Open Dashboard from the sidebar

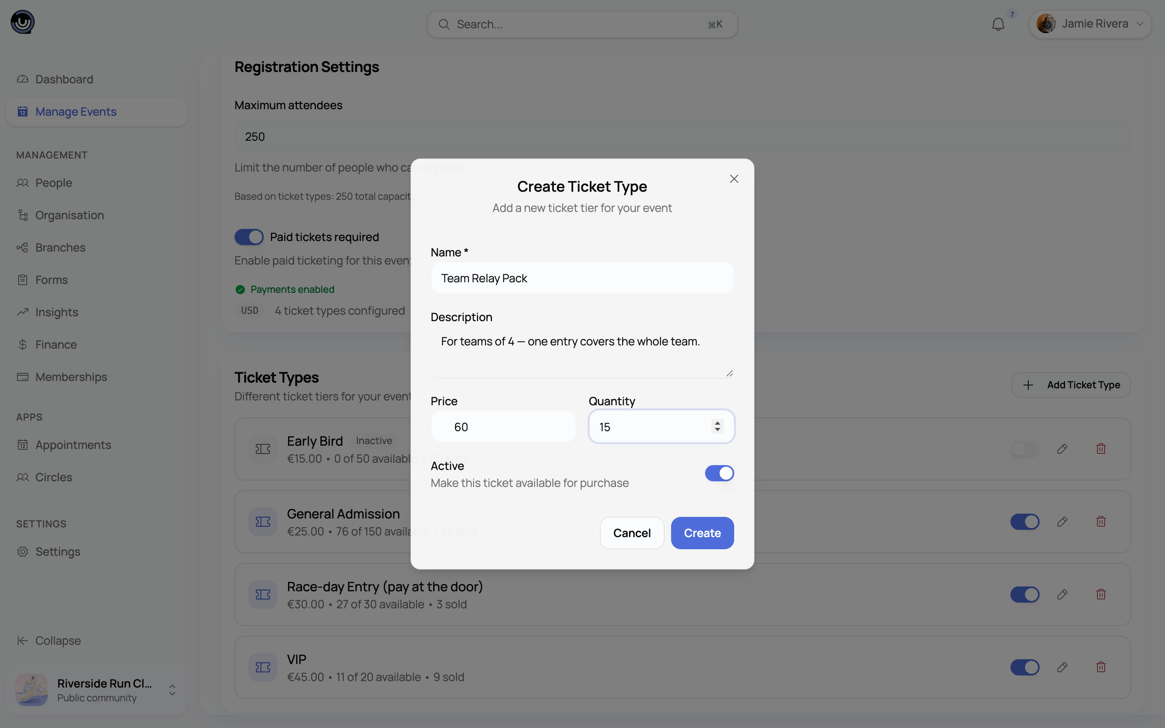tap(97, 79)
